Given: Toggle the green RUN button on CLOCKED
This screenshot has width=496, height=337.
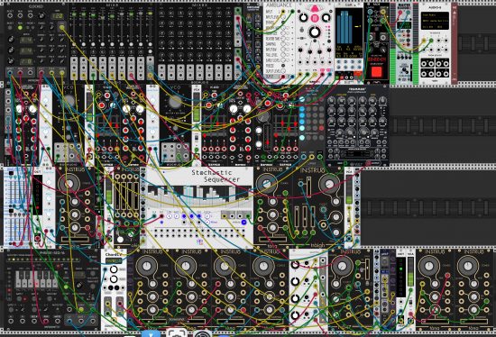Looking at the screenshot, I should pyautogui.click(x=20, y=28).
